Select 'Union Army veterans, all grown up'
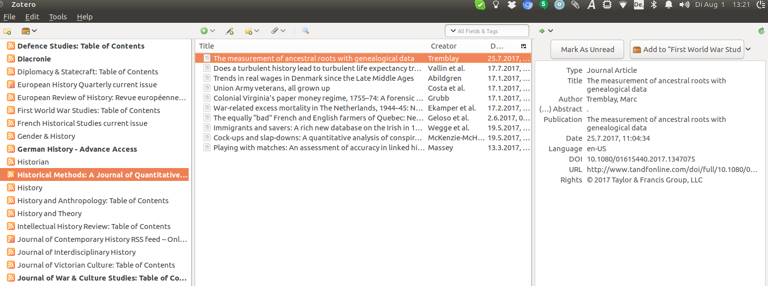768x286 pixels. tap(363, 88)
